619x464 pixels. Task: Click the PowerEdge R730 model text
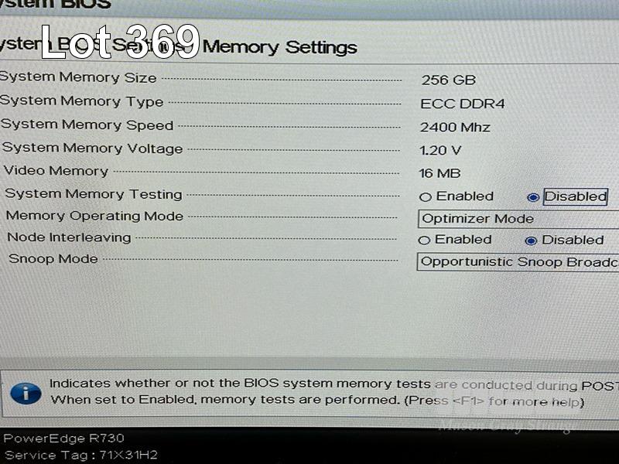[x=64, y=438]
